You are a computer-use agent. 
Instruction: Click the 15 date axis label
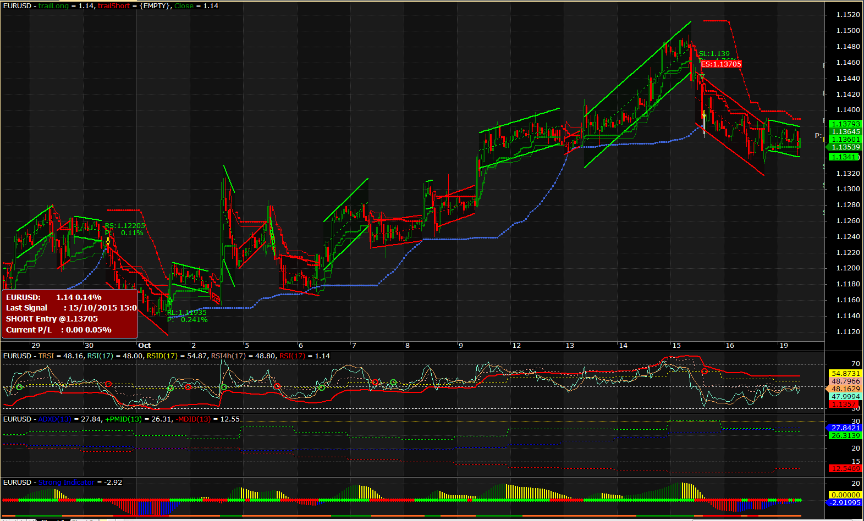[676, 346]
